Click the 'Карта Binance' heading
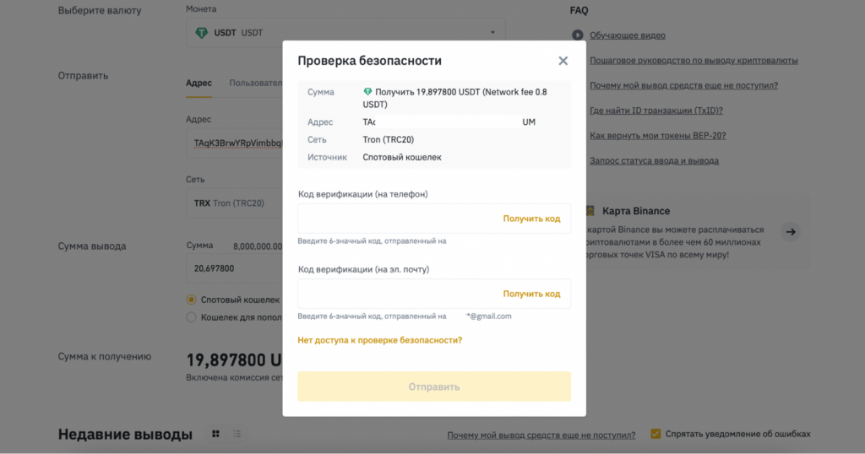 coord(636,211)
